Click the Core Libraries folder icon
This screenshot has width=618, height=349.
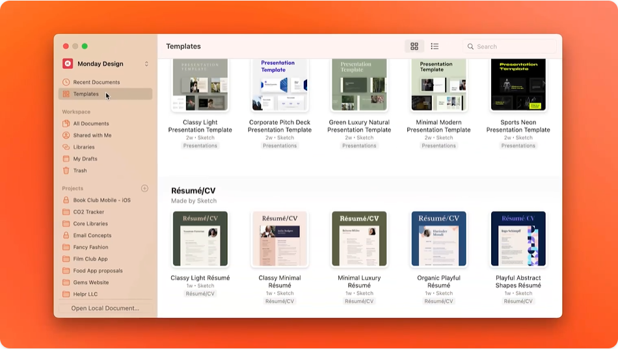[66, 224]
